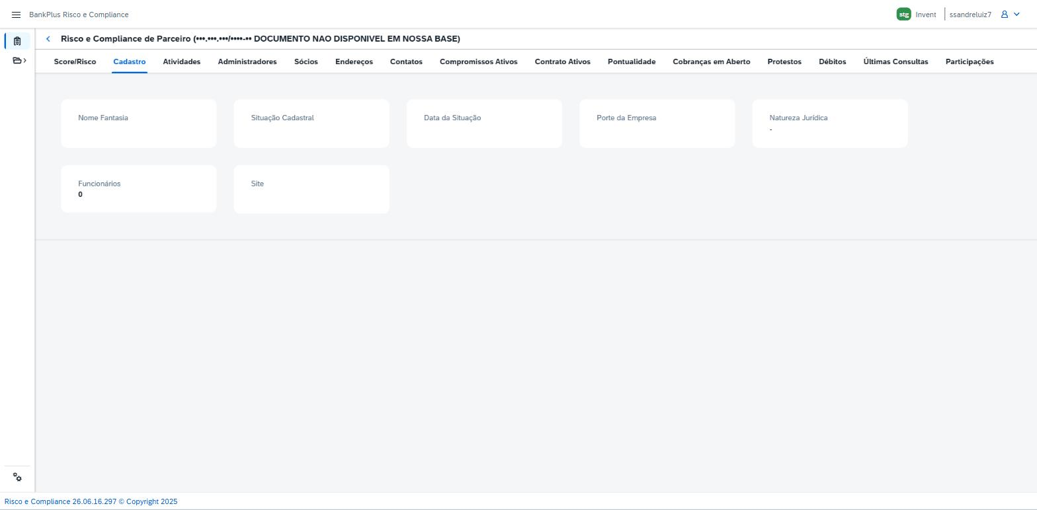This screenshot has height=510, width=1037.
Task: Go to the Sócios tab
Action: 306,61
